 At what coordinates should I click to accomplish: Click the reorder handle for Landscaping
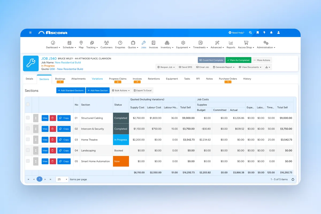[36, 151]
